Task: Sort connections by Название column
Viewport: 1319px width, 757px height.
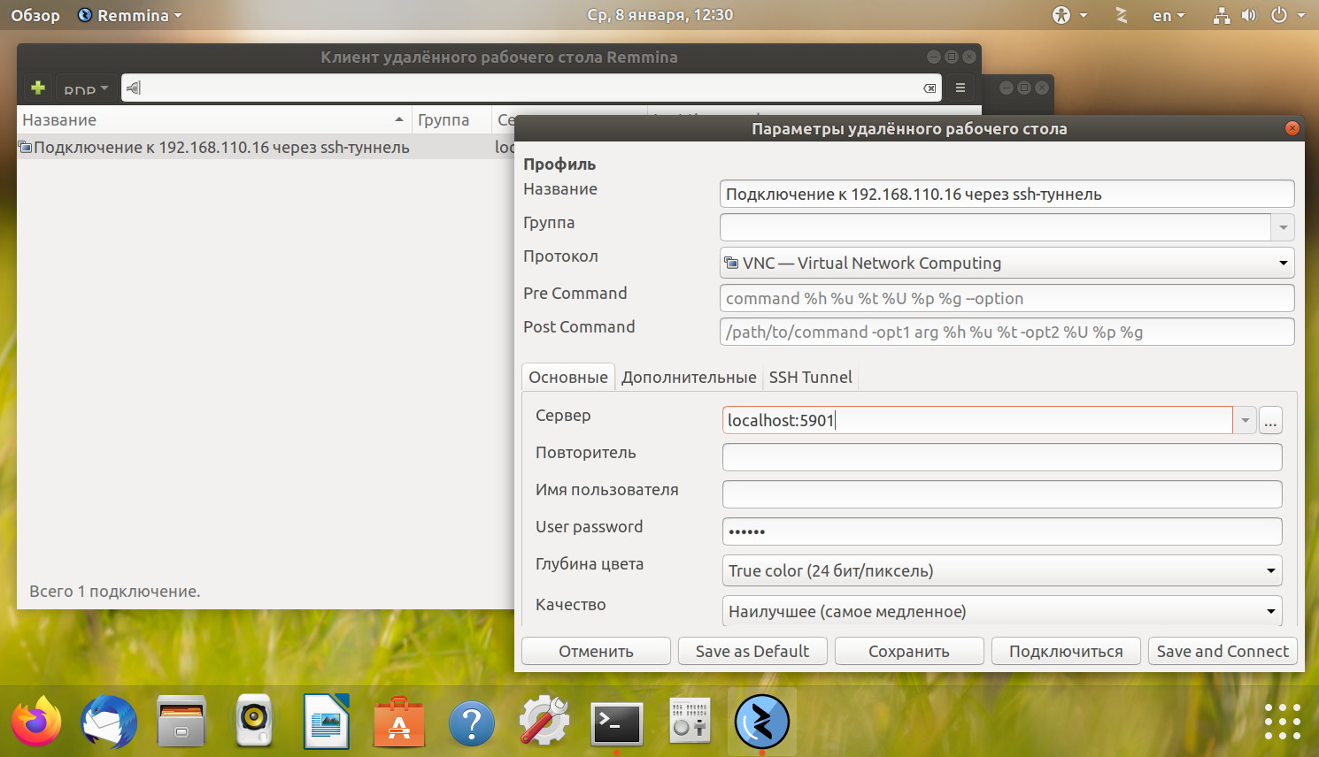Action: point(213,119)
